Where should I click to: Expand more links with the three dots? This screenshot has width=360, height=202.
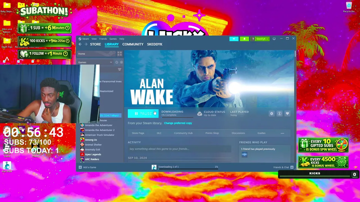pos(282,133)
